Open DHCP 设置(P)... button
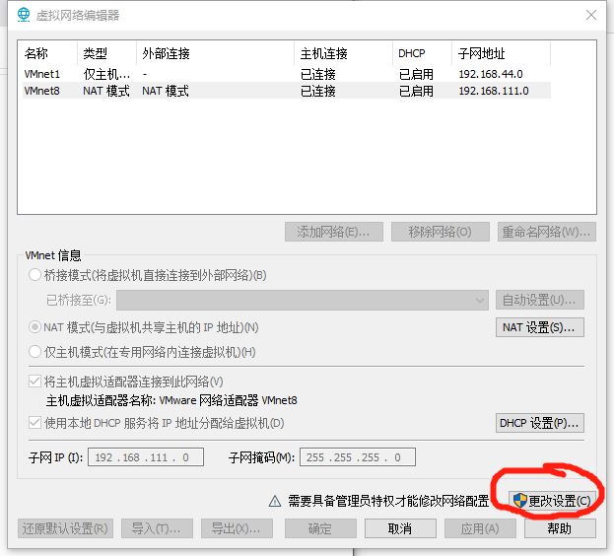This screenshot has height=556, width=614. point(540,423)
